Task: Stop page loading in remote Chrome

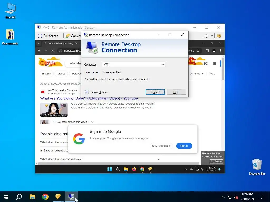Action: 52,51
